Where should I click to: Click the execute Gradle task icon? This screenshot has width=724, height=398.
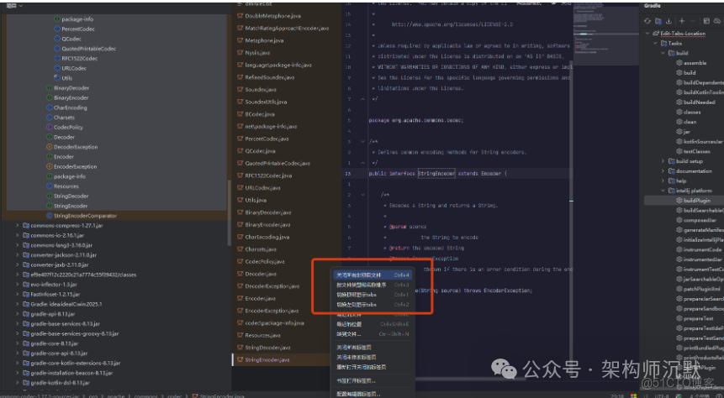point(706,21)
